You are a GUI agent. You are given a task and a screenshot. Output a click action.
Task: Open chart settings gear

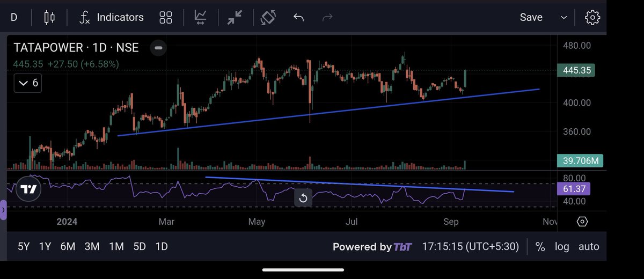click(592, 17)
